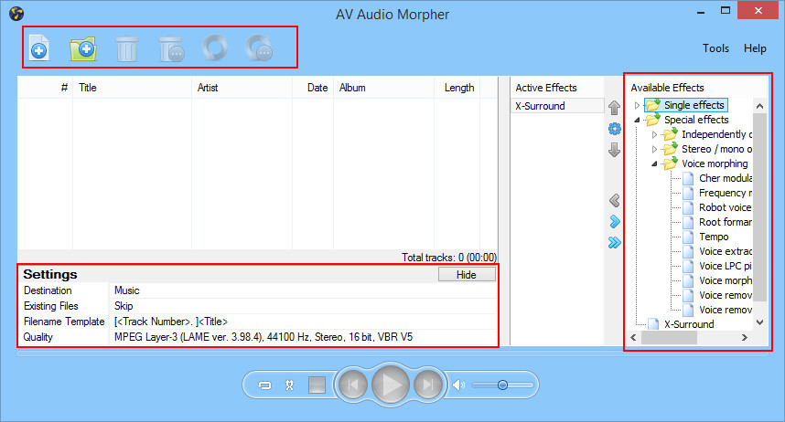
Task: Click the gray double left arrow
Action: tap(615, 201)
